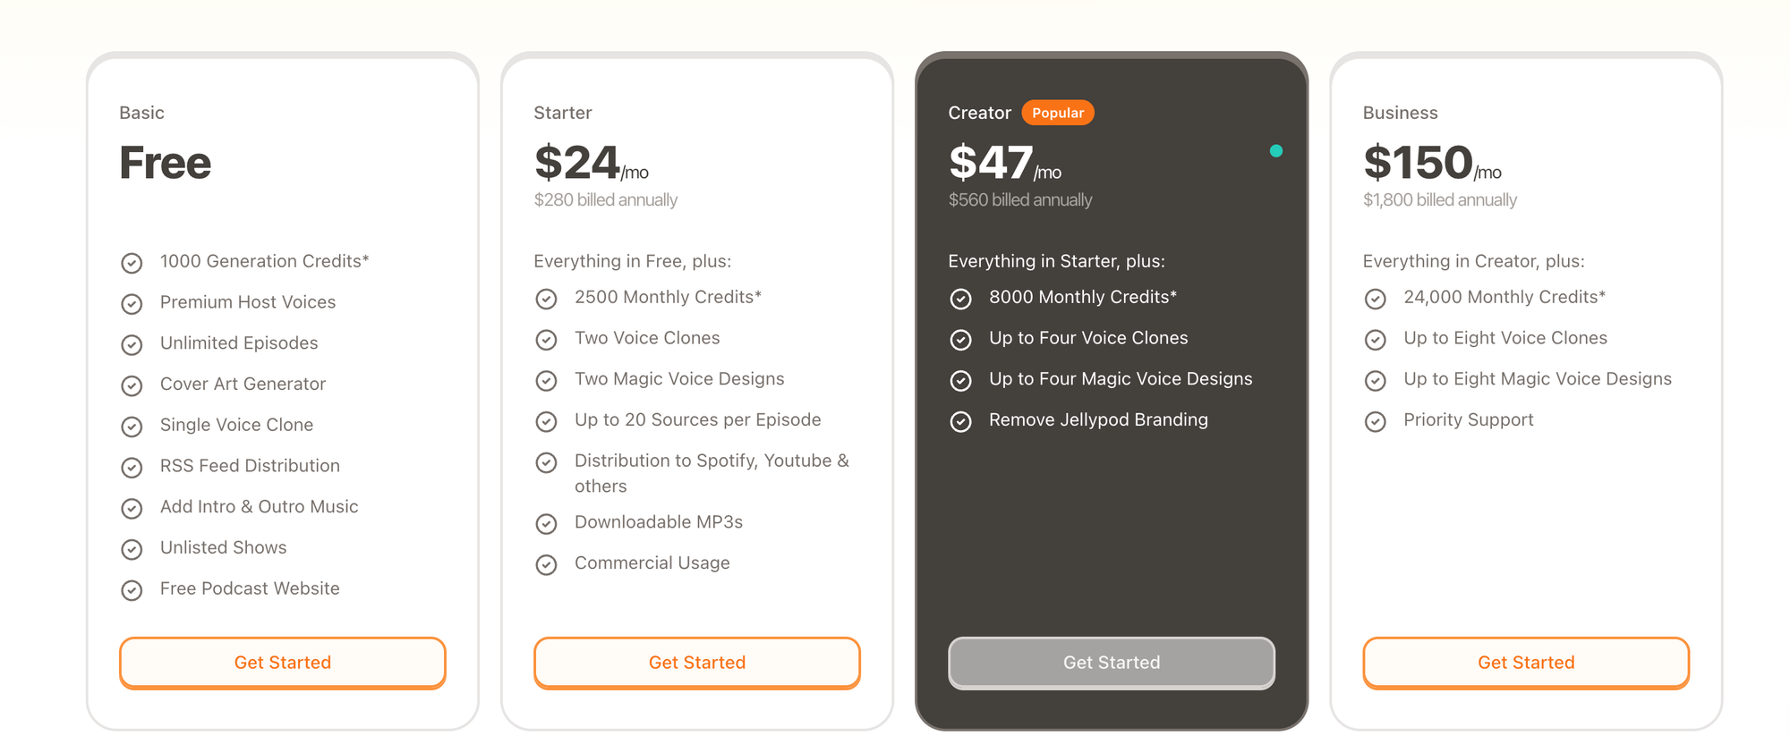1790x744 pixels.
Task: Choose Get Started on Creator plan
Action: (1112, 663)
